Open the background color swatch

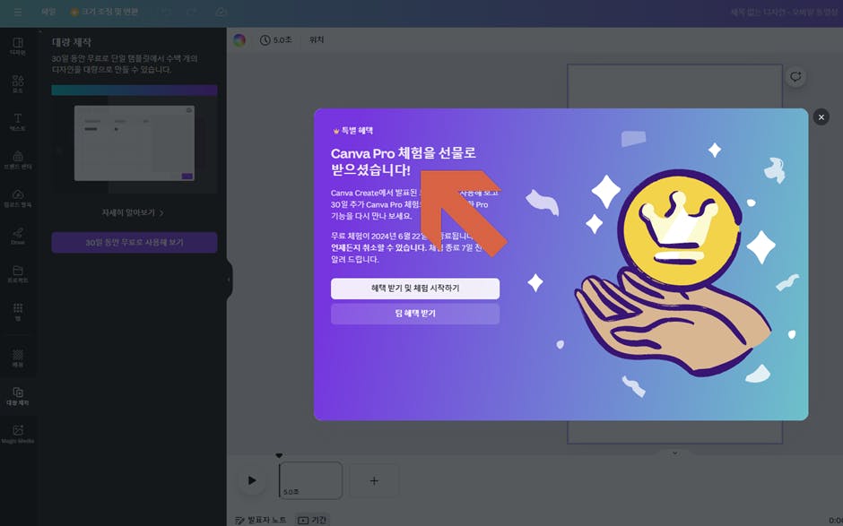tap(239, 39)
